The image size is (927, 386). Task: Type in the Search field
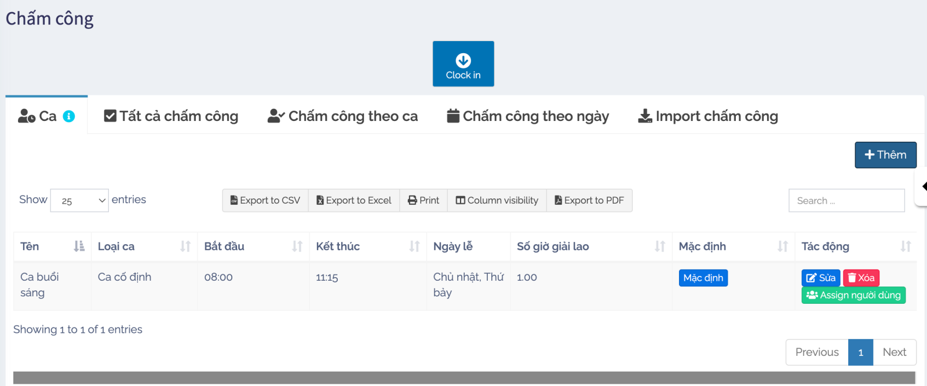[x=846, y=201]
